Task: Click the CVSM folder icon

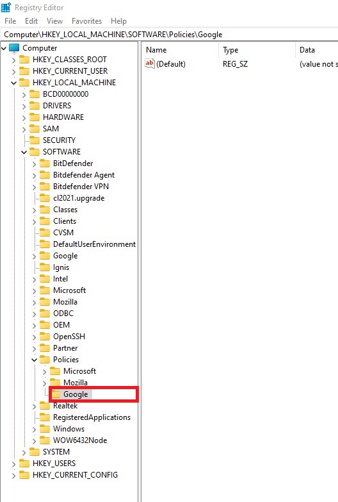Action: 45,233
